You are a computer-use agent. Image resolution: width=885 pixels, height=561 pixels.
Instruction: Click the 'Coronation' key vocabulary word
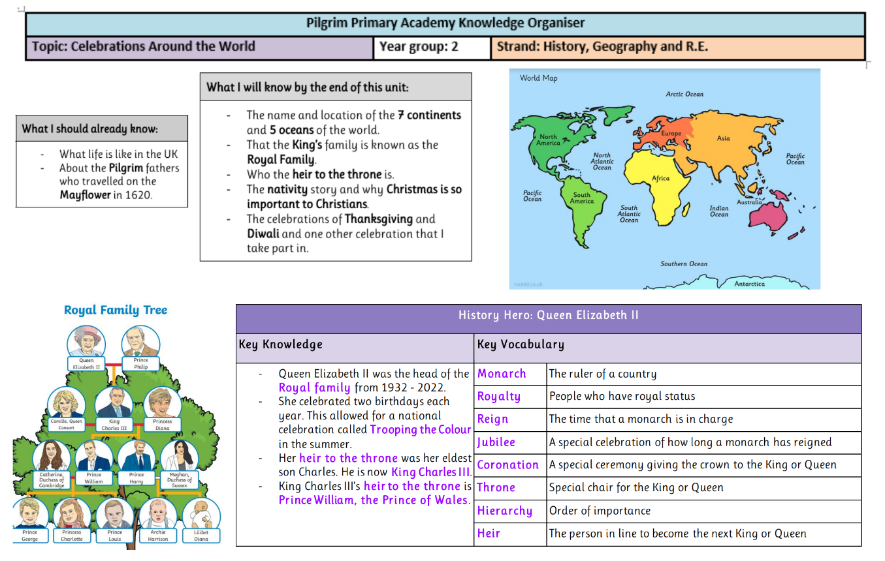(x=507, y=465)
